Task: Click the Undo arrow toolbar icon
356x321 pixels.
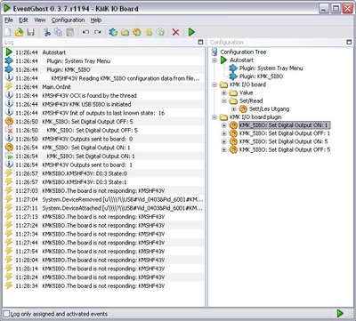Action: 85,32
